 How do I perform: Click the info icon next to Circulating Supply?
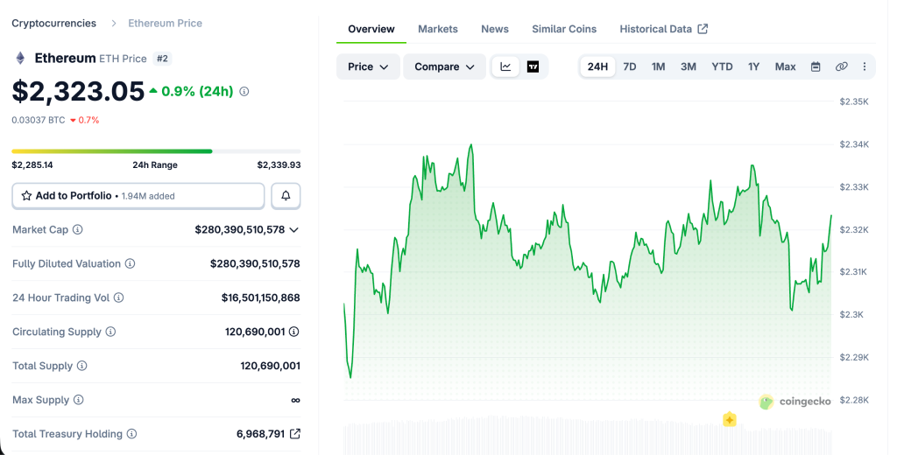tap(110, 332)
